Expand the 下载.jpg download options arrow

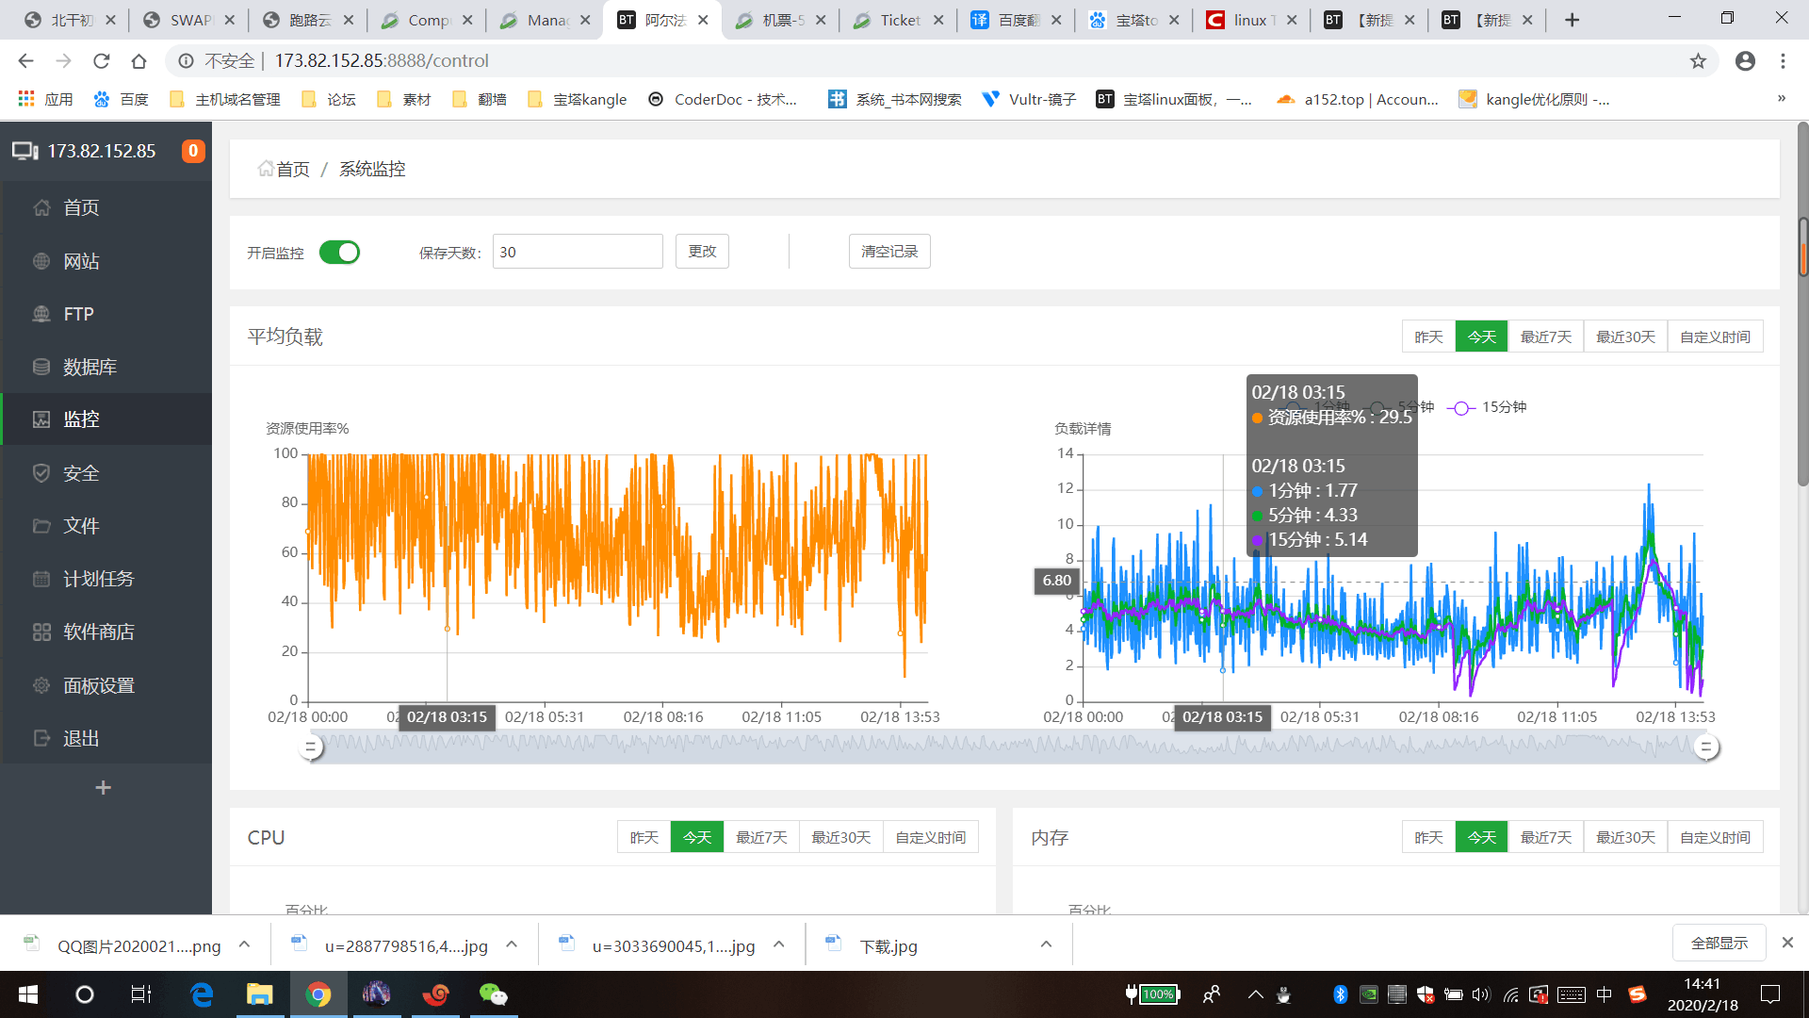coord(1046,944)
